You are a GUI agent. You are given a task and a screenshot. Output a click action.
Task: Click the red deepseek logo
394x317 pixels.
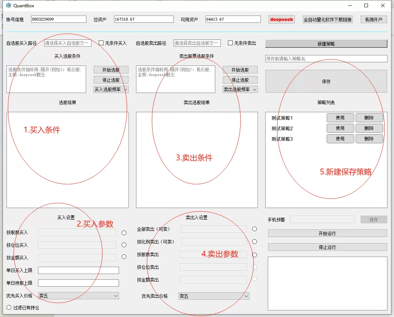point(281,19)
